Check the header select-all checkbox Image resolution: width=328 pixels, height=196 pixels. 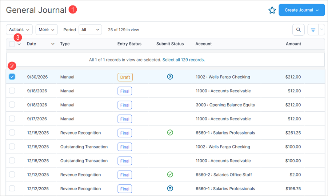click(x=12, y=44)
